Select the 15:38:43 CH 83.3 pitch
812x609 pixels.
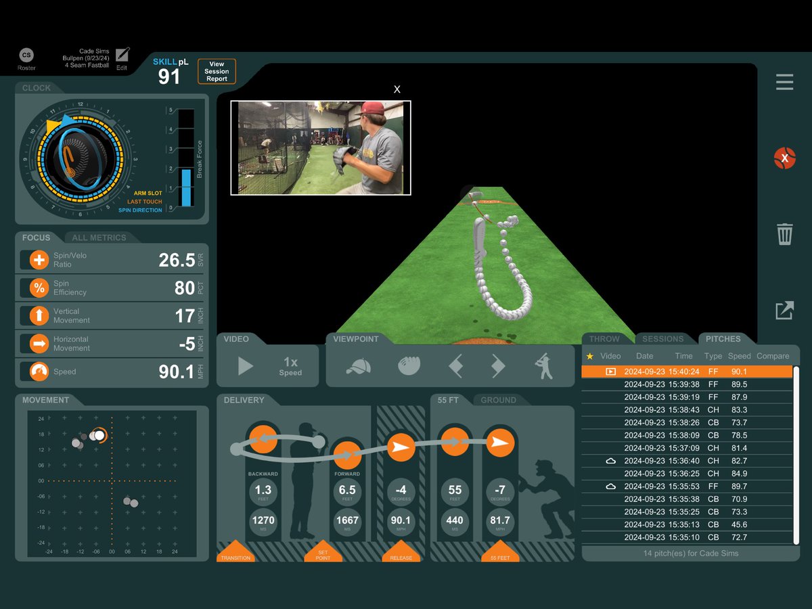[687, 409]
